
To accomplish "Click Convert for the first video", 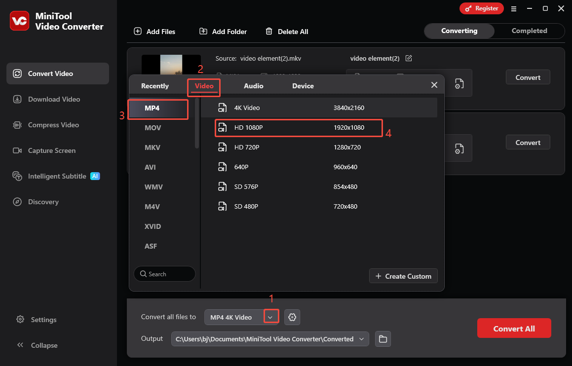I will pyautogui.click(x=528, y=77).
